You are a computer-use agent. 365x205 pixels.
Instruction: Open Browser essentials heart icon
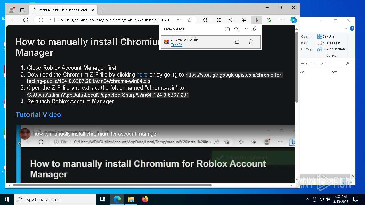click(269, 20)
